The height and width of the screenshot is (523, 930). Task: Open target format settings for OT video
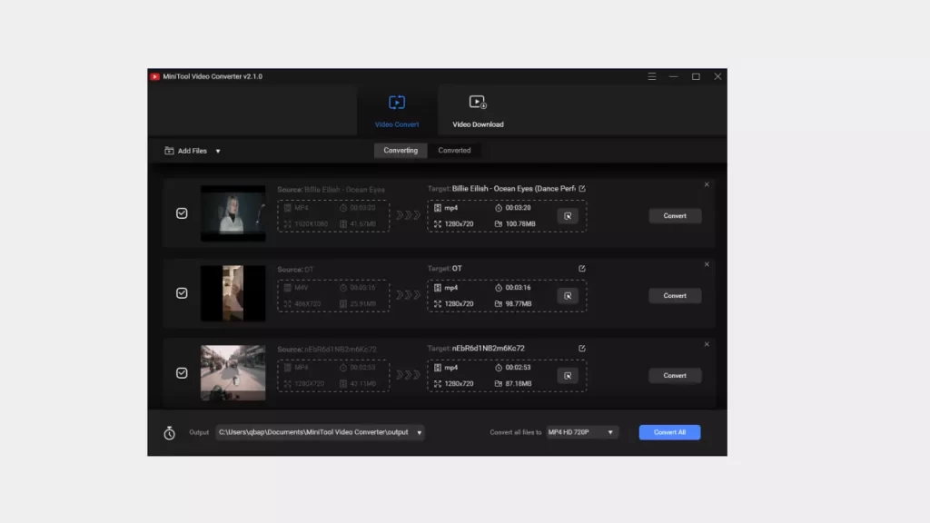point(568,296)
